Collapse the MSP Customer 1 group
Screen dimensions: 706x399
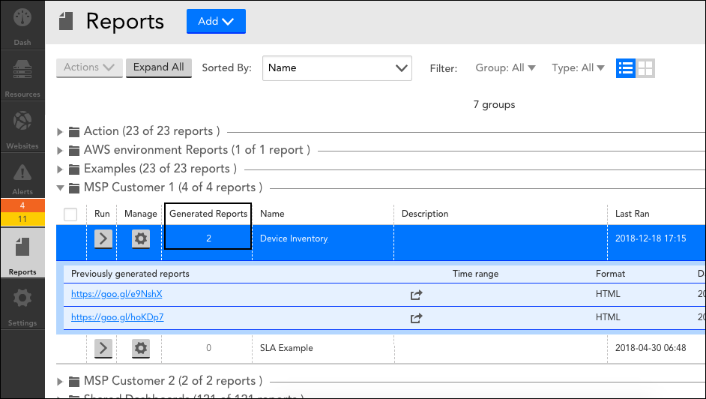tap(60, 187)
